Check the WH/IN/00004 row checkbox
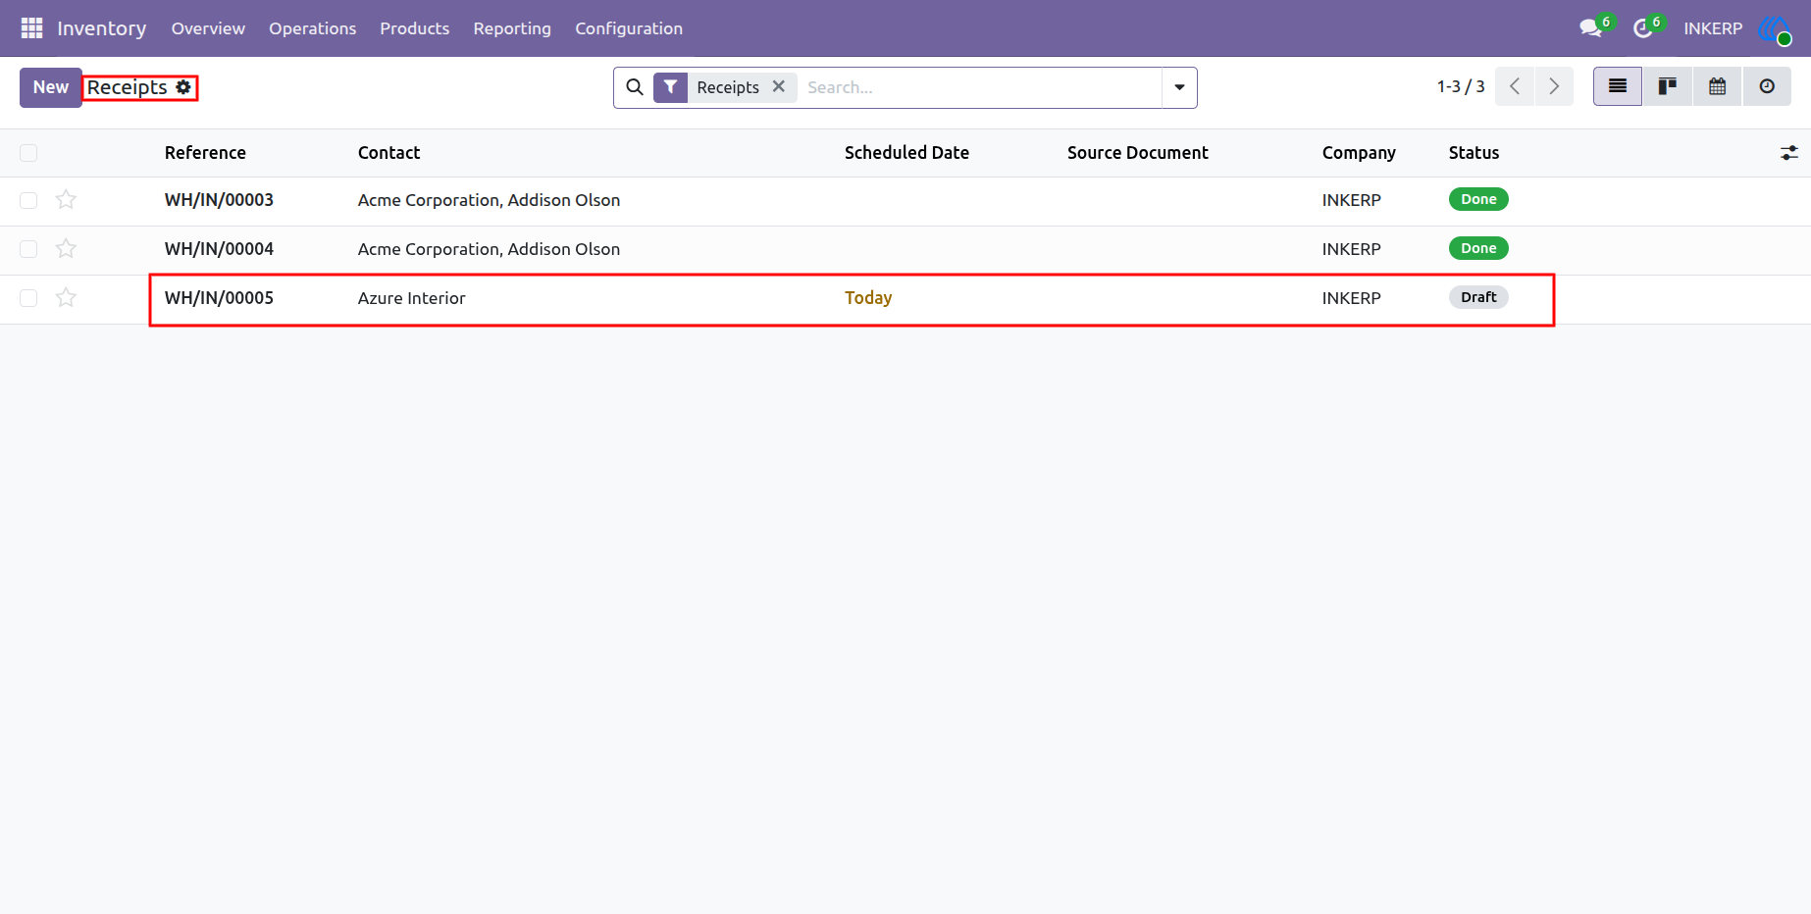 [x=28, y=249]
